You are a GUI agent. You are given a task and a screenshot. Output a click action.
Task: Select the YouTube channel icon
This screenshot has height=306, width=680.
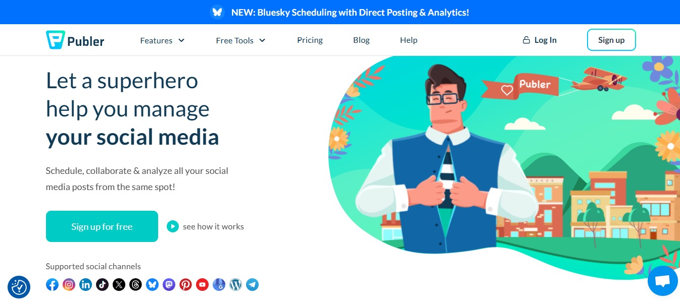tap(202, 284)
